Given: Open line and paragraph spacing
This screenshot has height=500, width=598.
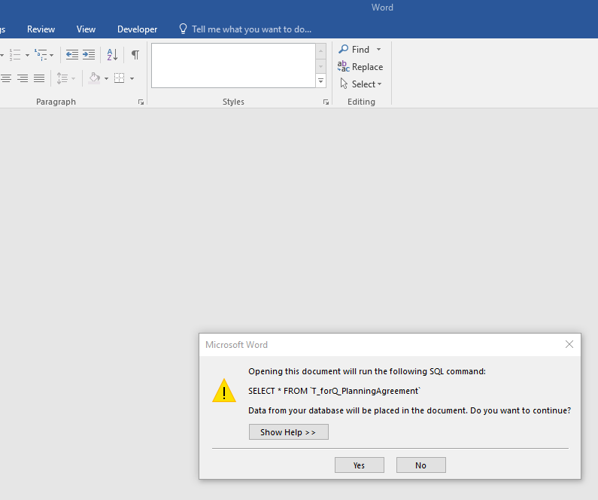Looking at the screenshot, I should click(62, 78).
